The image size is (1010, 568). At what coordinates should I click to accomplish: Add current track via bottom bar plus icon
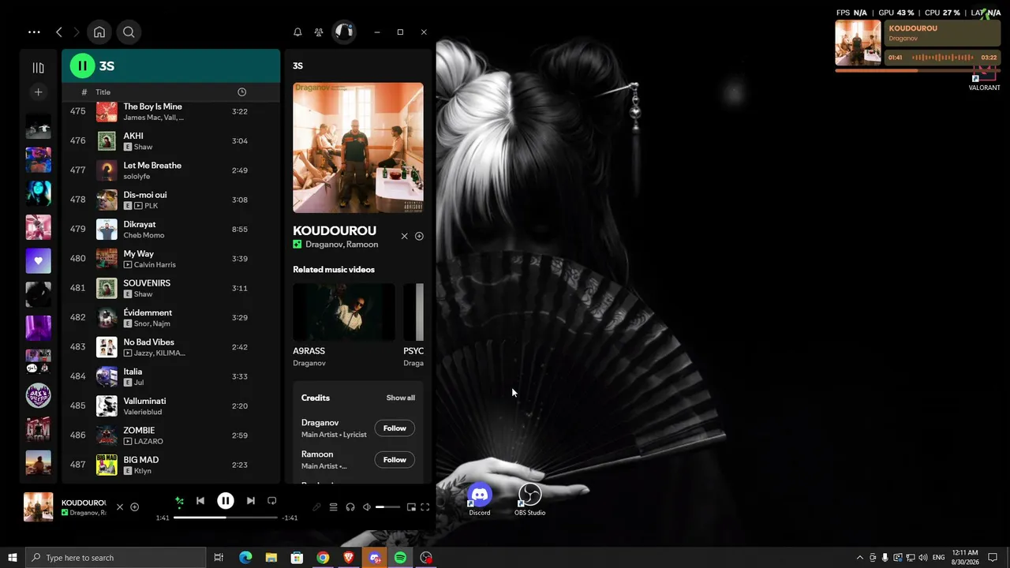click(x=134, y=507)
